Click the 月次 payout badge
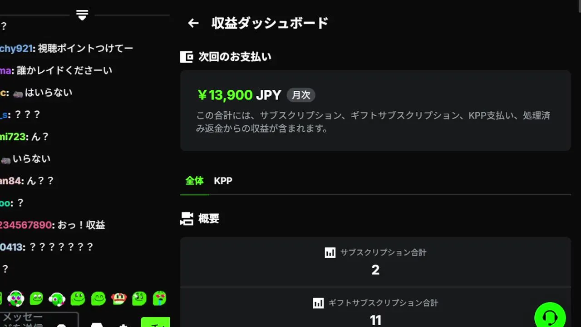 point(301,95)
